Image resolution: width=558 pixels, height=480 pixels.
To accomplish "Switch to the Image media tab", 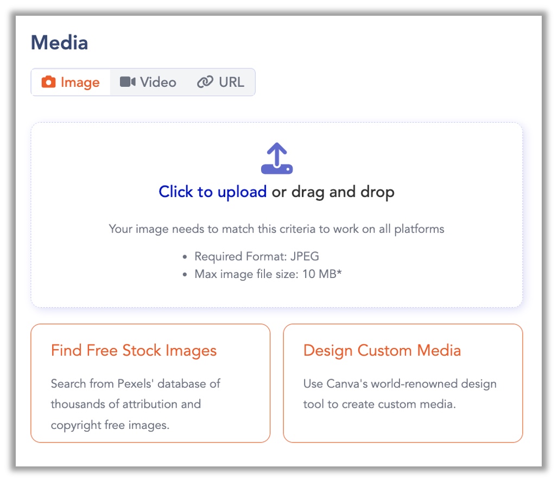I will tap(71, 82).
